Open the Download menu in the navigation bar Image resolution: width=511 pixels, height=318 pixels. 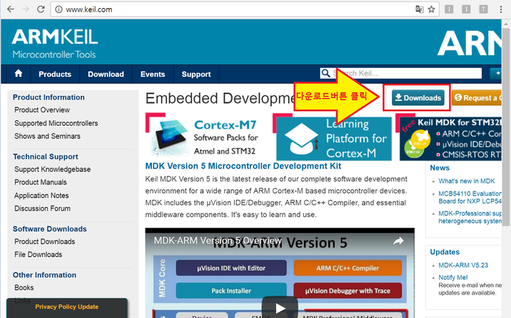click(106, 74)
